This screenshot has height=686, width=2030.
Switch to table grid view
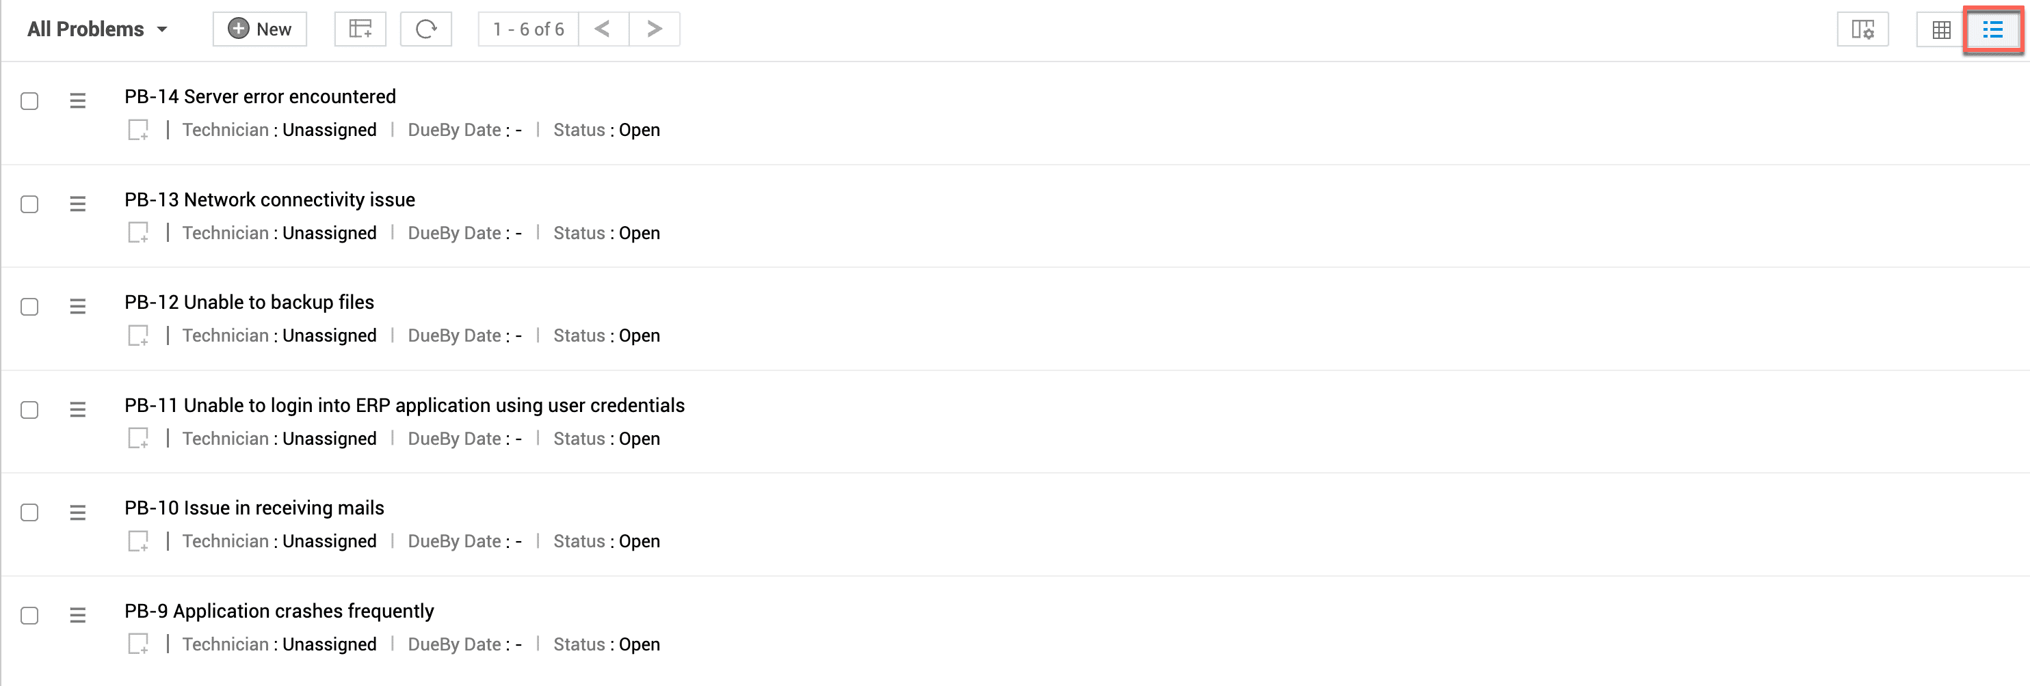pos(1941,30)
